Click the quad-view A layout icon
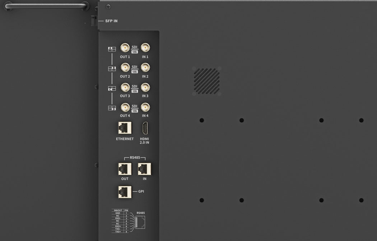 tap(112, 49)
